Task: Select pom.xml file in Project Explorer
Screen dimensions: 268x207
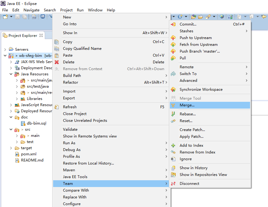Action: pos(28,154)
